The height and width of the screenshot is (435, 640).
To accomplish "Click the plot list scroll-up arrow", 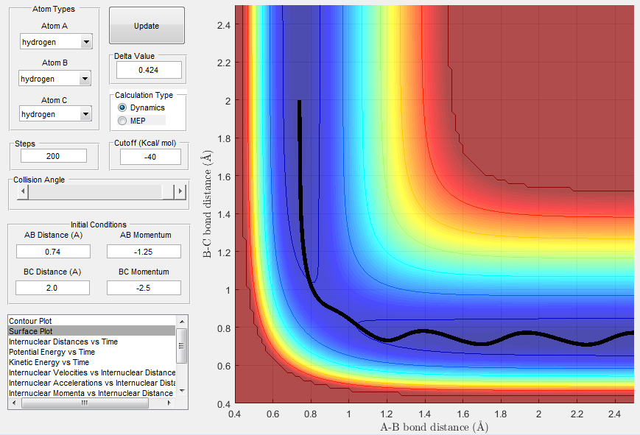I will 183,321.
